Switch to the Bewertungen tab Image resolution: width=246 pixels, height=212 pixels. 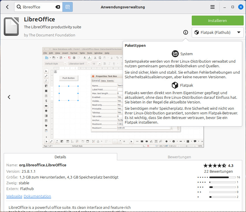pyautogui.click(x=179, y=157)
